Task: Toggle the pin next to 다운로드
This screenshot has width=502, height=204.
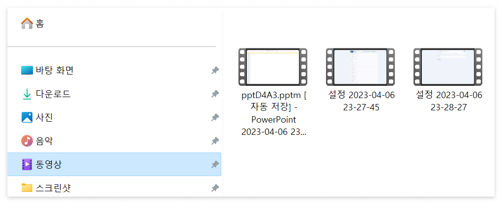Action: pos(215,94)
